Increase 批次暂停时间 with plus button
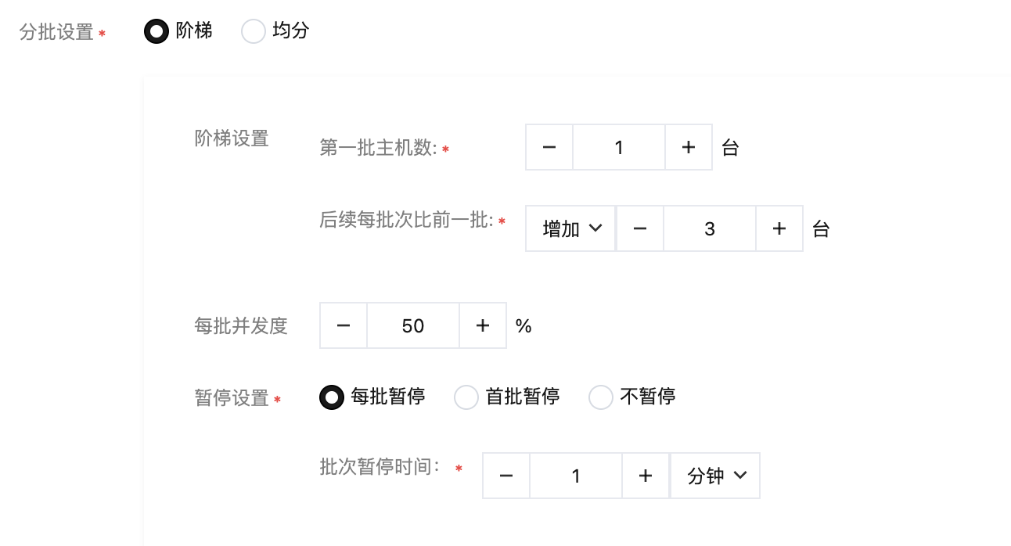The height and width of the screenshot is (546, 1011). click(x=646, y=476)
